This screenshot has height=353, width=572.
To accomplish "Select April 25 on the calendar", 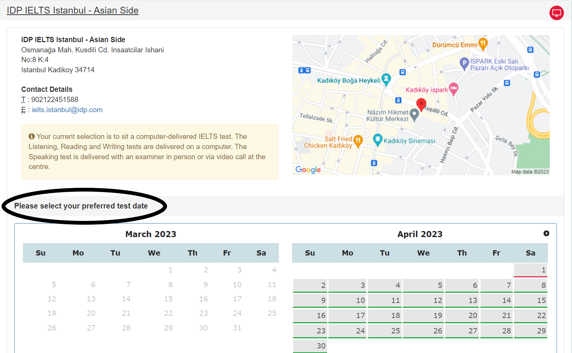I will point(385,331).
